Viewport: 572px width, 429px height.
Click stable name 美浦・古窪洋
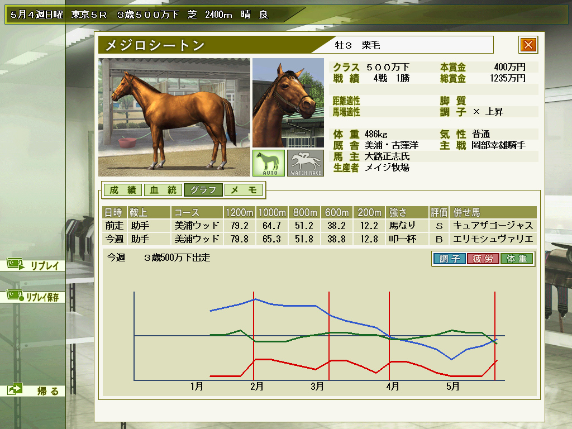pyautogui.click(x=392, y=145)
